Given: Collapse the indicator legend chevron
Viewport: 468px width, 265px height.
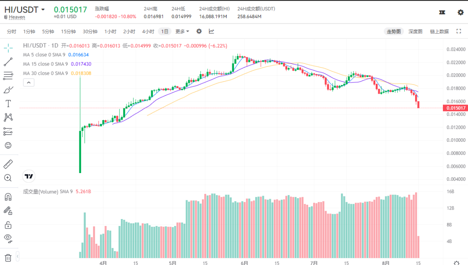Looking at the screenshot, I should tap(28, 82).
